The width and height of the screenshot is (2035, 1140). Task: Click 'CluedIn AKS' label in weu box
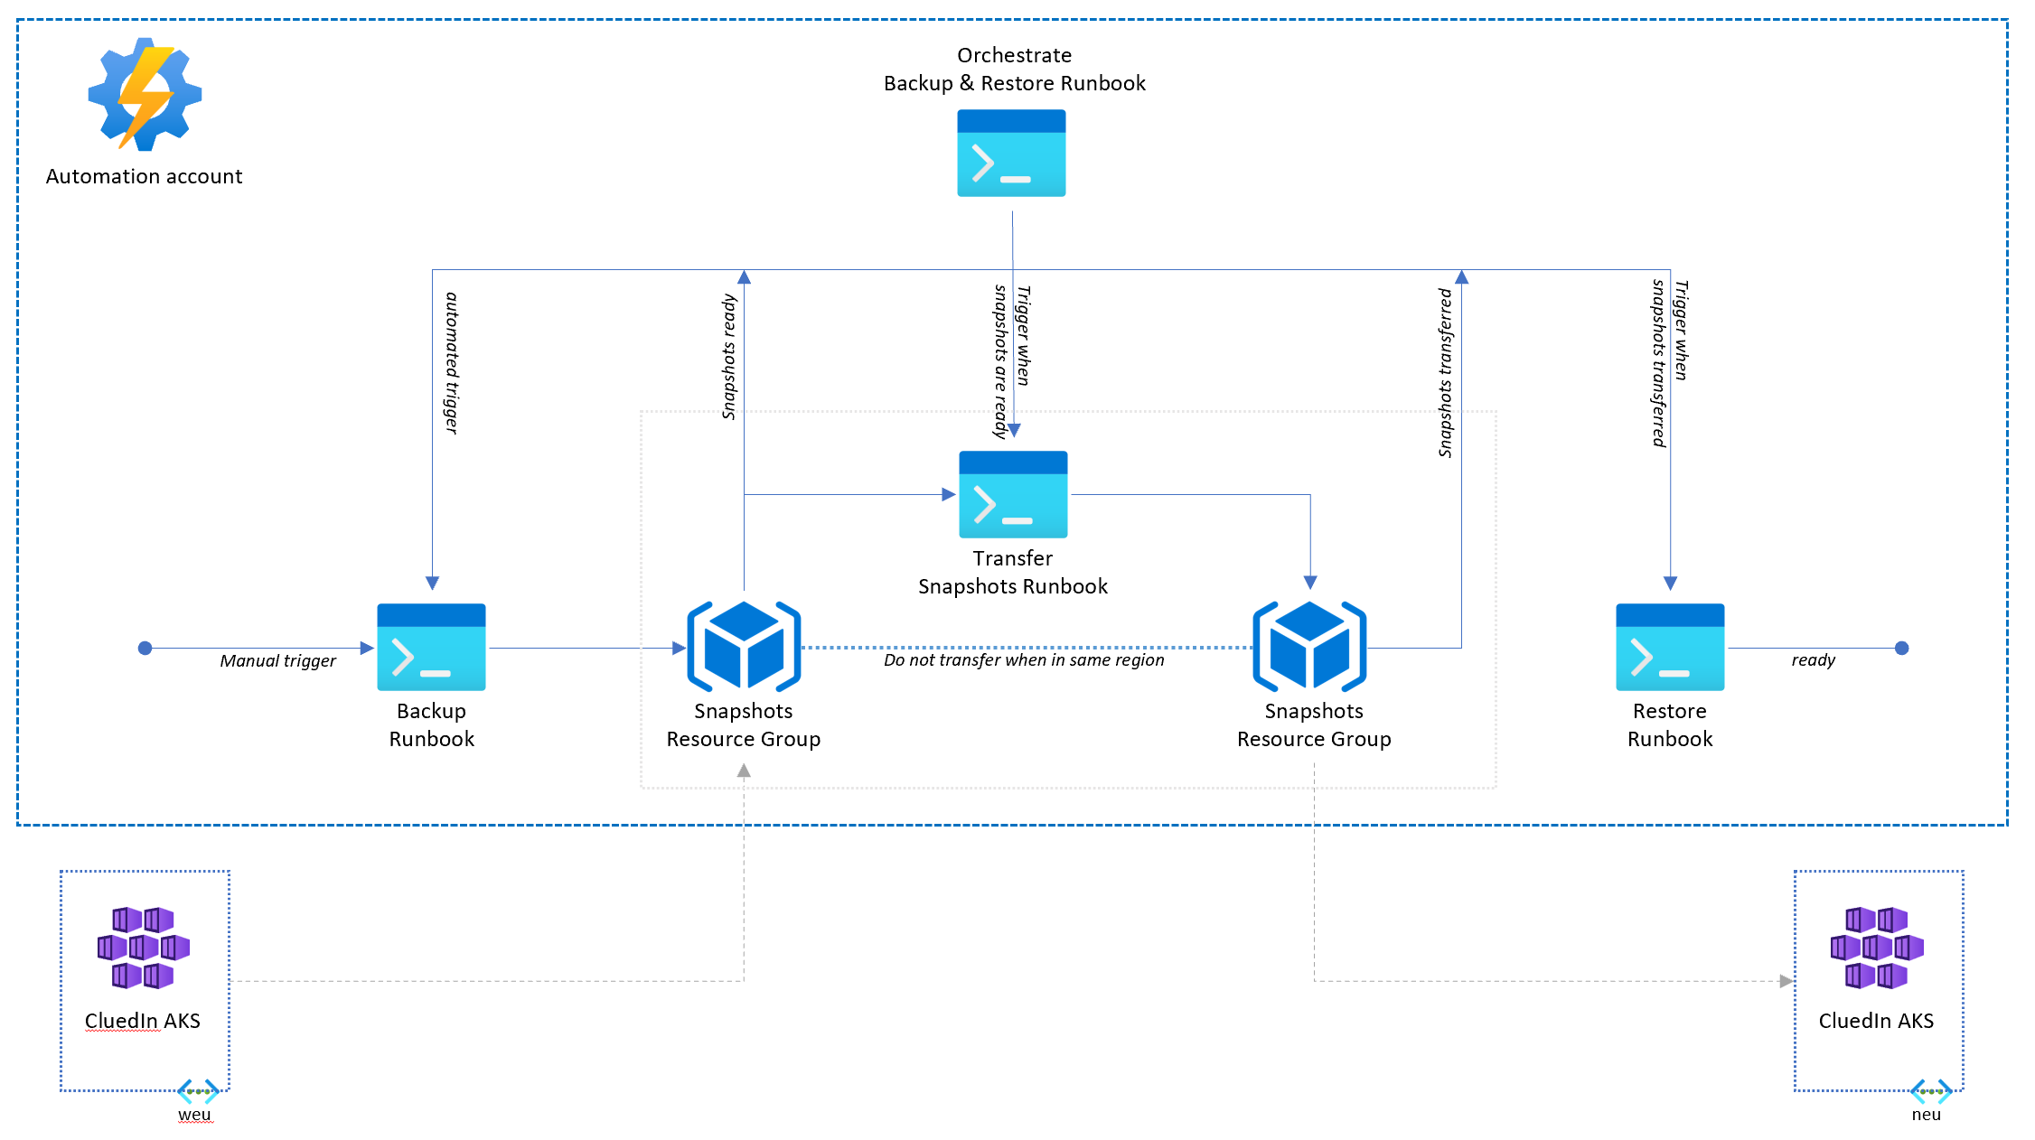[143, 1021]
